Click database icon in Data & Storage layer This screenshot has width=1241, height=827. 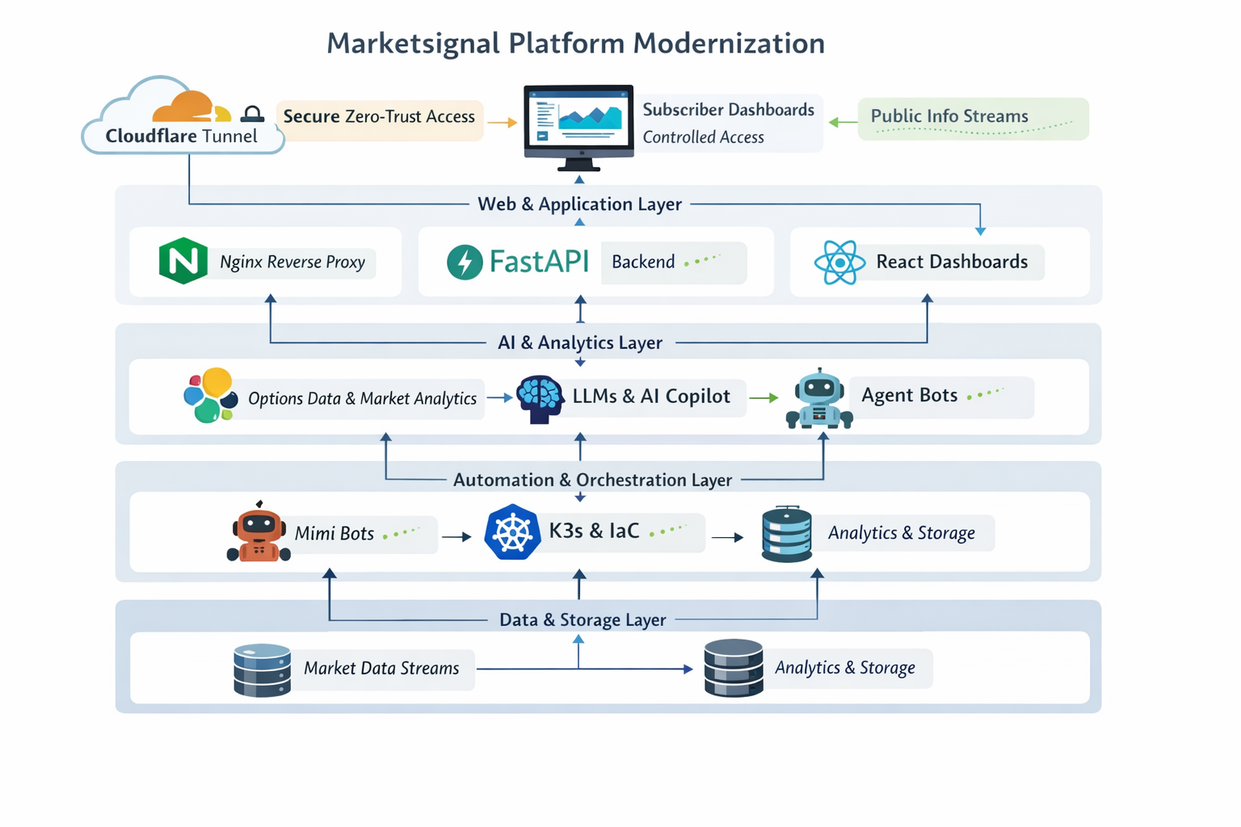(x=734, y=668)
